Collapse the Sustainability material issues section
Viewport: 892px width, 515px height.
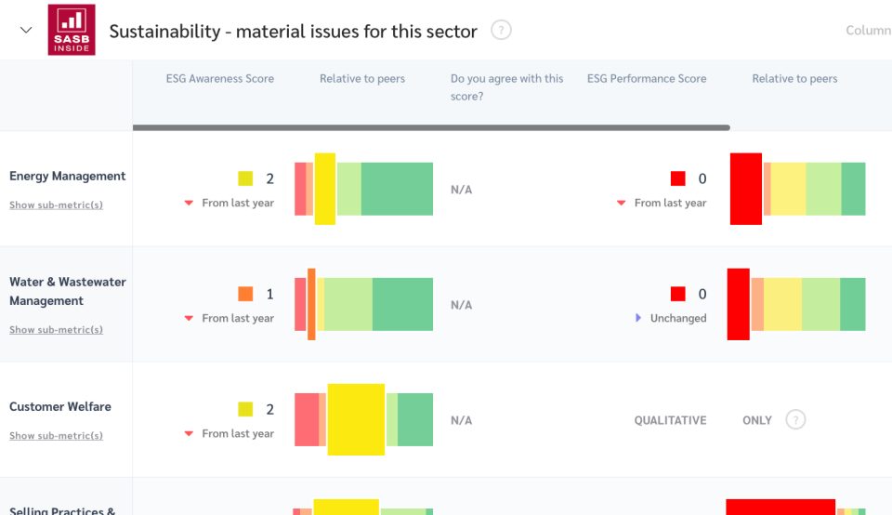coord(26,30)
